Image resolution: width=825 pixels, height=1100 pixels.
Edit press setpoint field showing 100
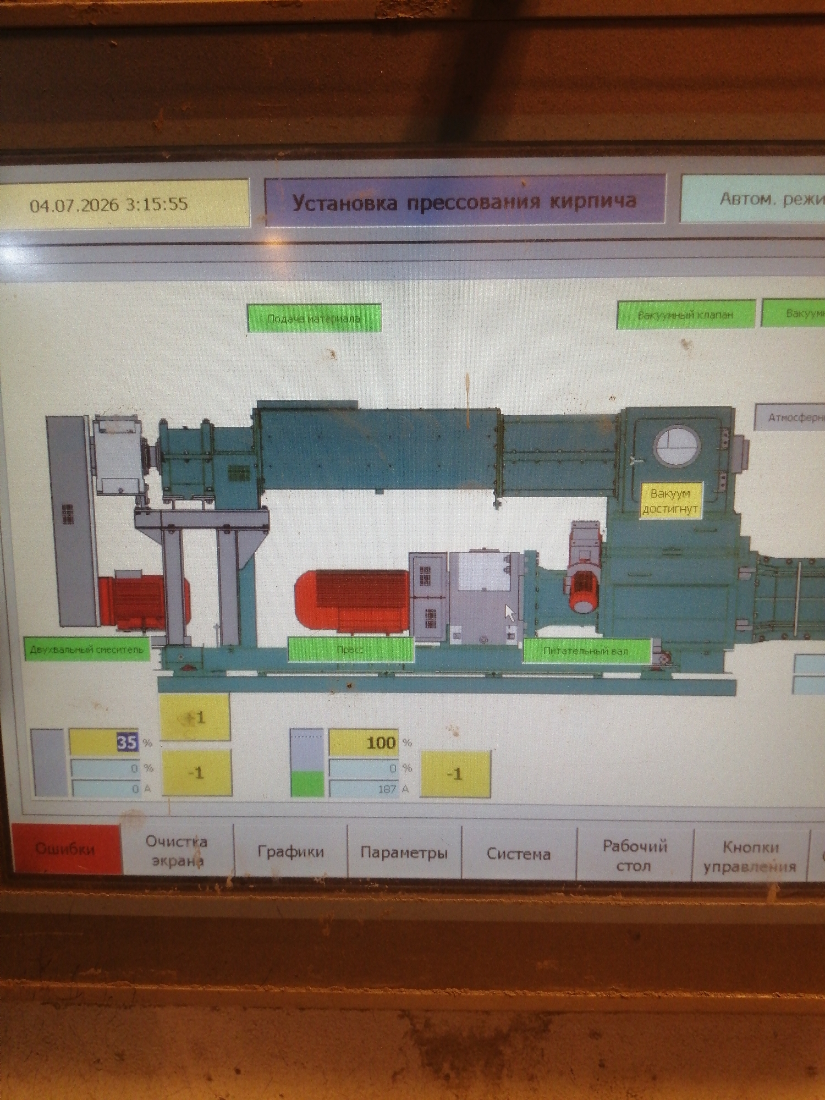(364, 743)
